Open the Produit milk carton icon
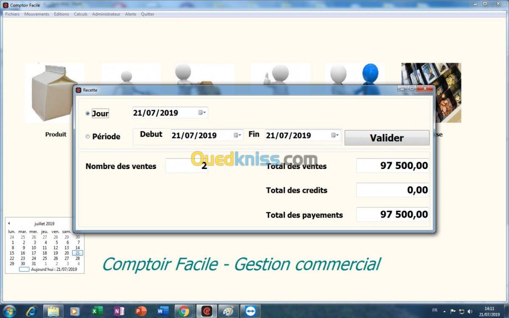The width and height of the screenshot is (509, 318). (51, 93)
